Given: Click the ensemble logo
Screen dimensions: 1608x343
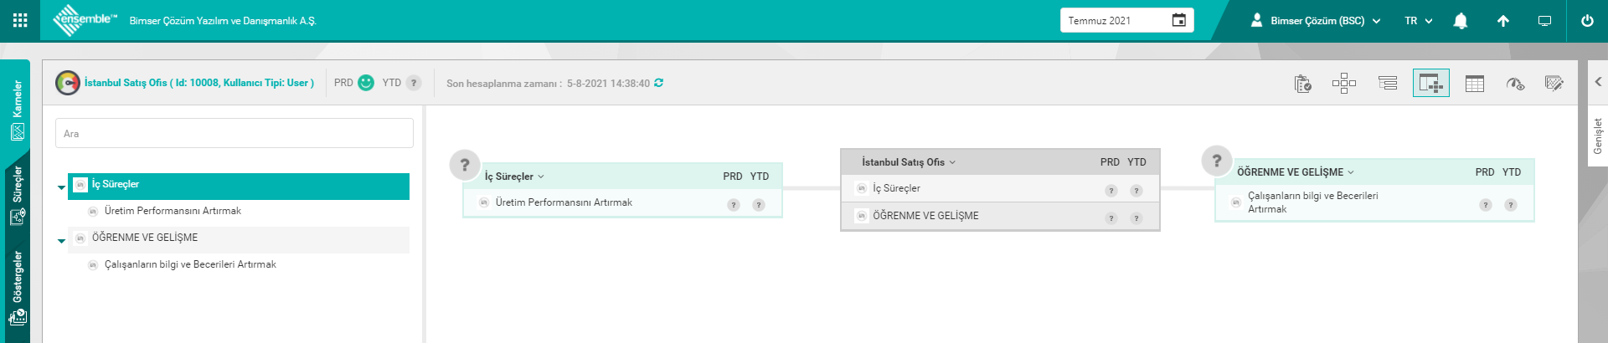Looking at the screenshot, I should pos(85,20).
